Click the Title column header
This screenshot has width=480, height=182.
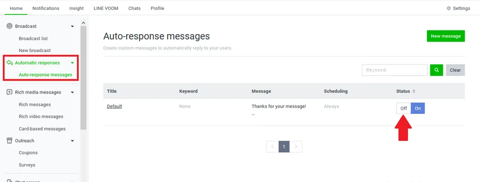[112, 91]
